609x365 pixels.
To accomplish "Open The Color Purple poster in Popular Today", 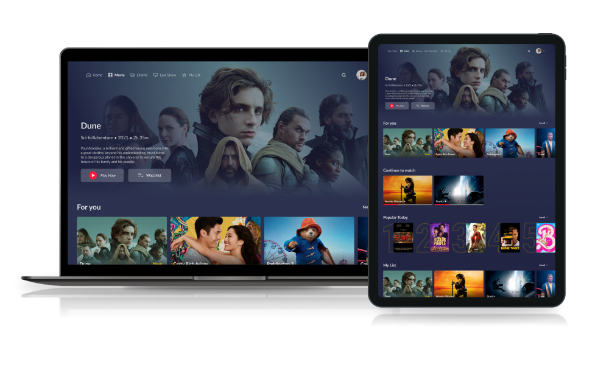I will tap(440, 238).
